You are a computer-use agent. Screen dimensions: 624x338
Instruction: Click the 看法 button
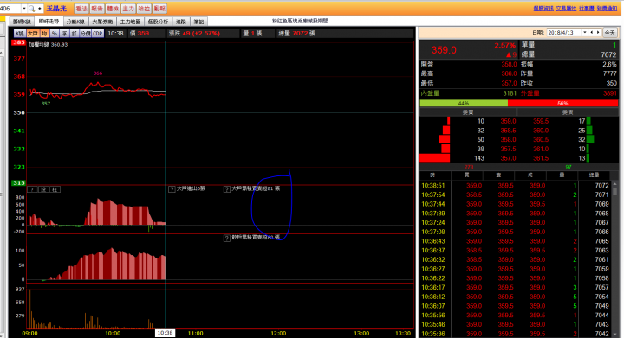pos(81,9)
